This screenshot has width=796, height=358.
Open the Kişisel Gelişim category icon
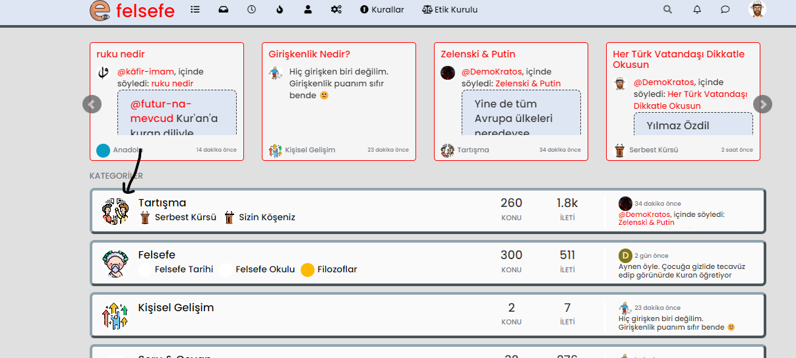click(x=115, y=316)
